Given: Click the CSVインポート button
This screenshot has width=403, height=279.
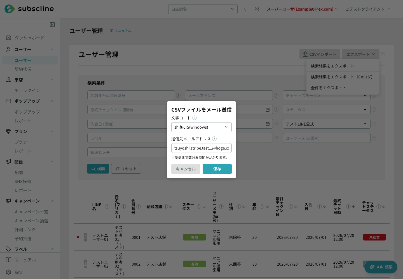Looking at the screenshot, I should [x=320, y=54].
